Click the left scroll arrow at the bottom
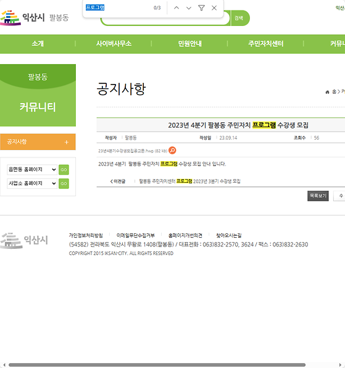345x368 pixels. coord(4,365)
